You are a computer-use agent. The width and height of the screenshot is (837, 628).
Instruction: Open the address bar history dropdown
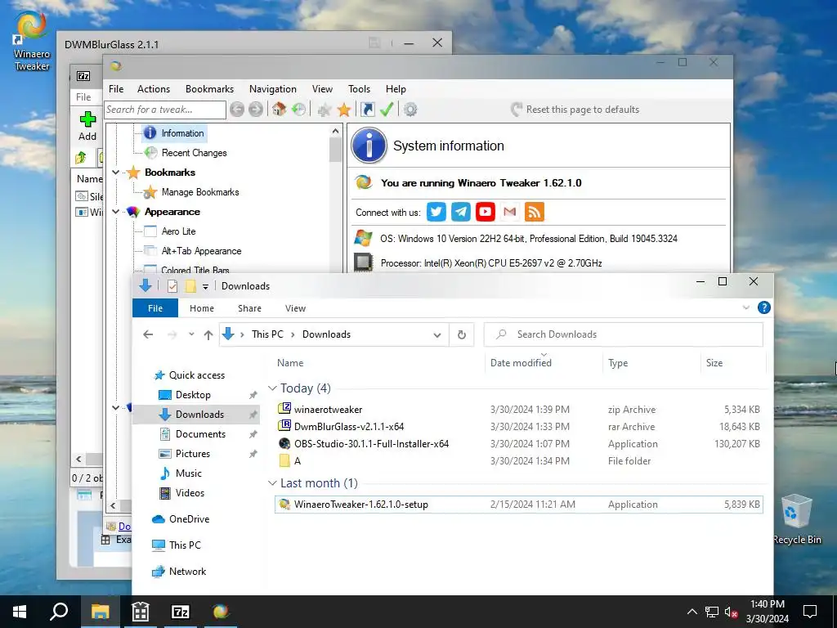pyautogui.click(x=437, y=334)
